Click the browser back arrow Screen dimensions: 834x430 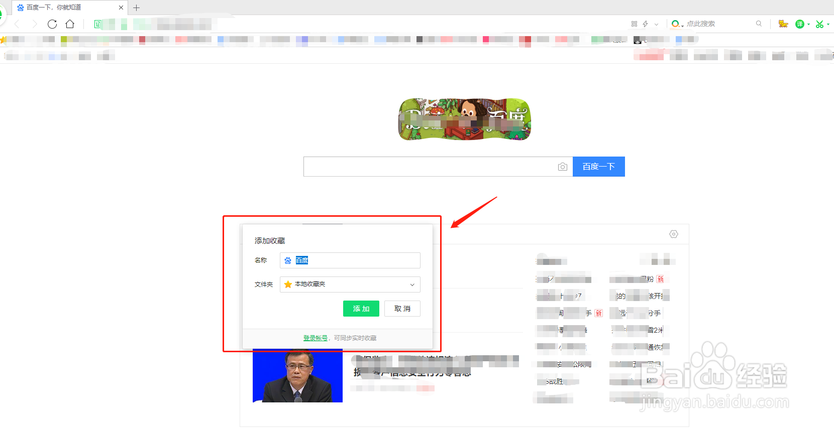click(x=17, y=24)
